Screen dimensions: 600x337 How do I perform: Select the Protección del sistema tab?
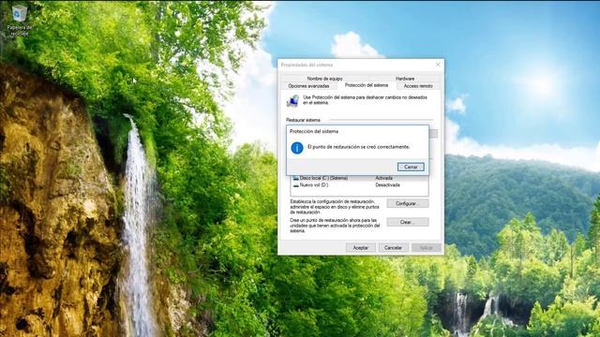click(x=367, y=85)
